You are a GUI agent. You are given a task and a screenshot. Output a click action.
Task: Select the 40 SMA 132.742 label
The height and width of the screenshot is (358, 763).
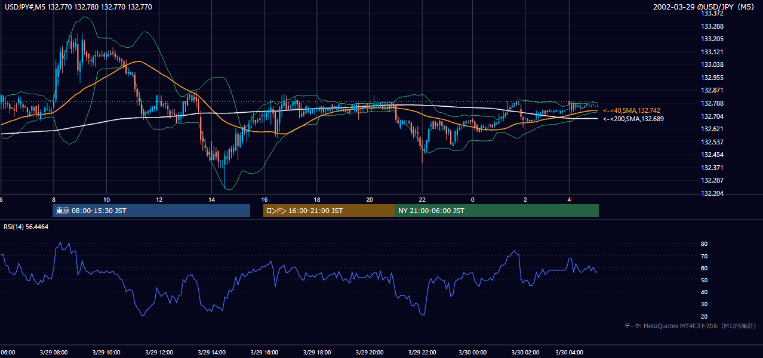tap(632, 111)
